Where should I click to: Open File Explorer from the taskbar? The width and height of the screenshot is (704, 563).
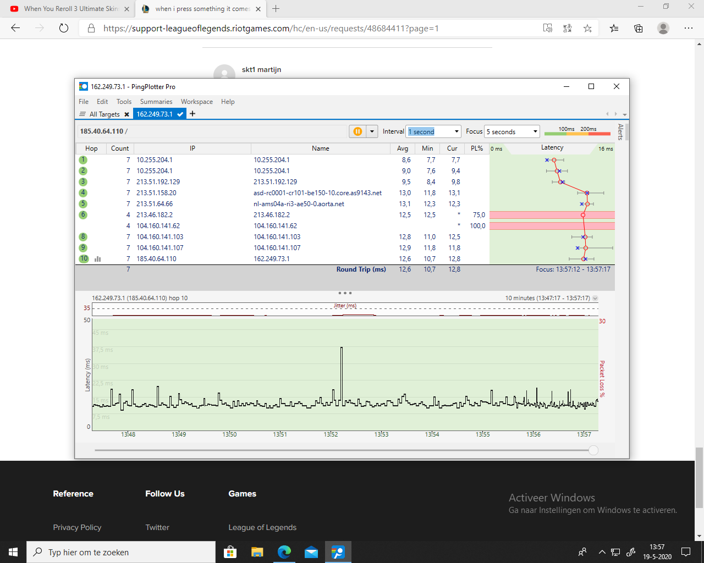pos(257,552)
